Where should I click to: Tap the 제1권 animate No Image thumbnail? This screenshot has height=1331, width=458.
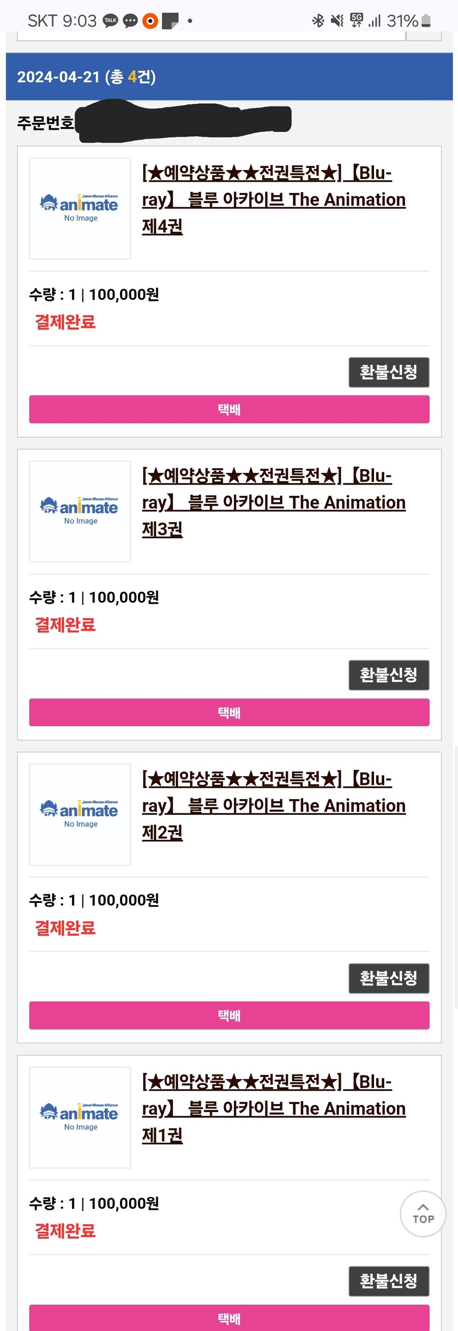click(80, 1117)
